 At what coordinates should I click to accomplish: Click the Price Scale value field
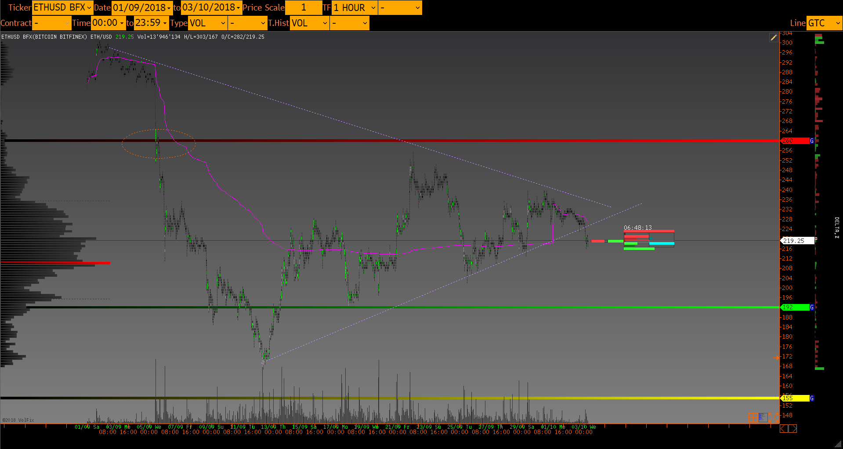[x=303, y=7]
